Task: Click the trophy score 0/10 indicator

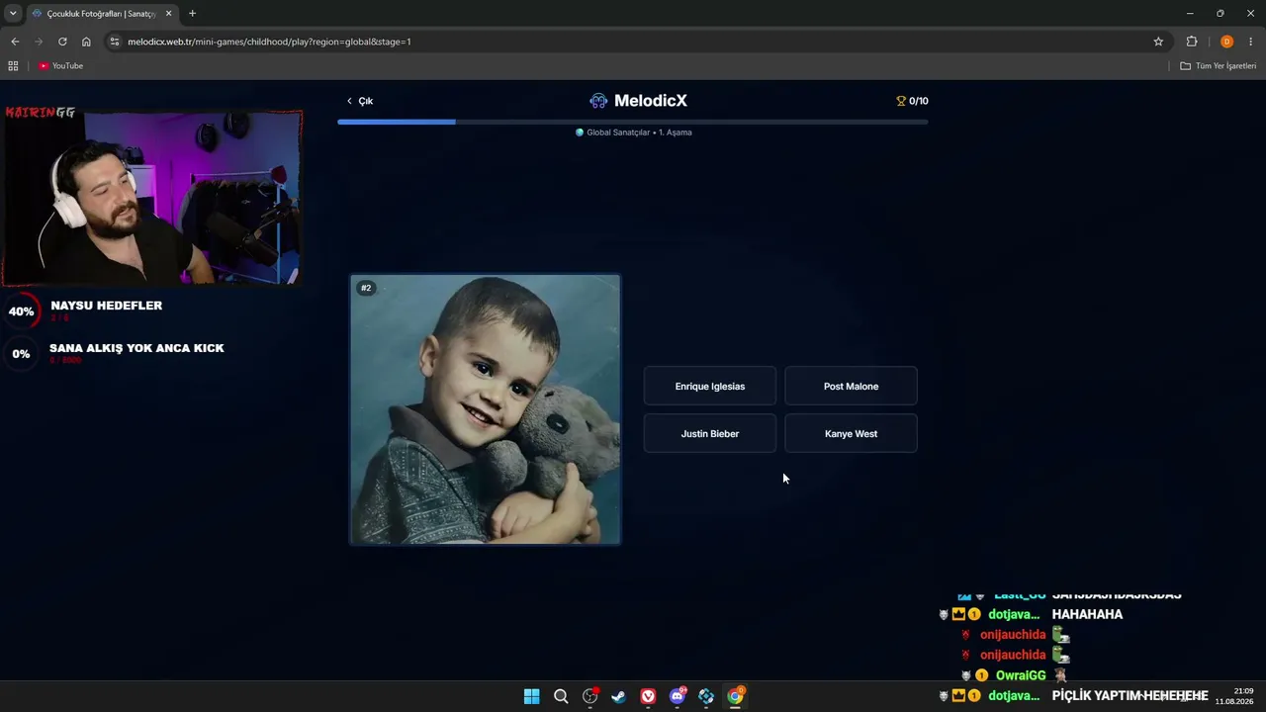Action: point(912,101)
